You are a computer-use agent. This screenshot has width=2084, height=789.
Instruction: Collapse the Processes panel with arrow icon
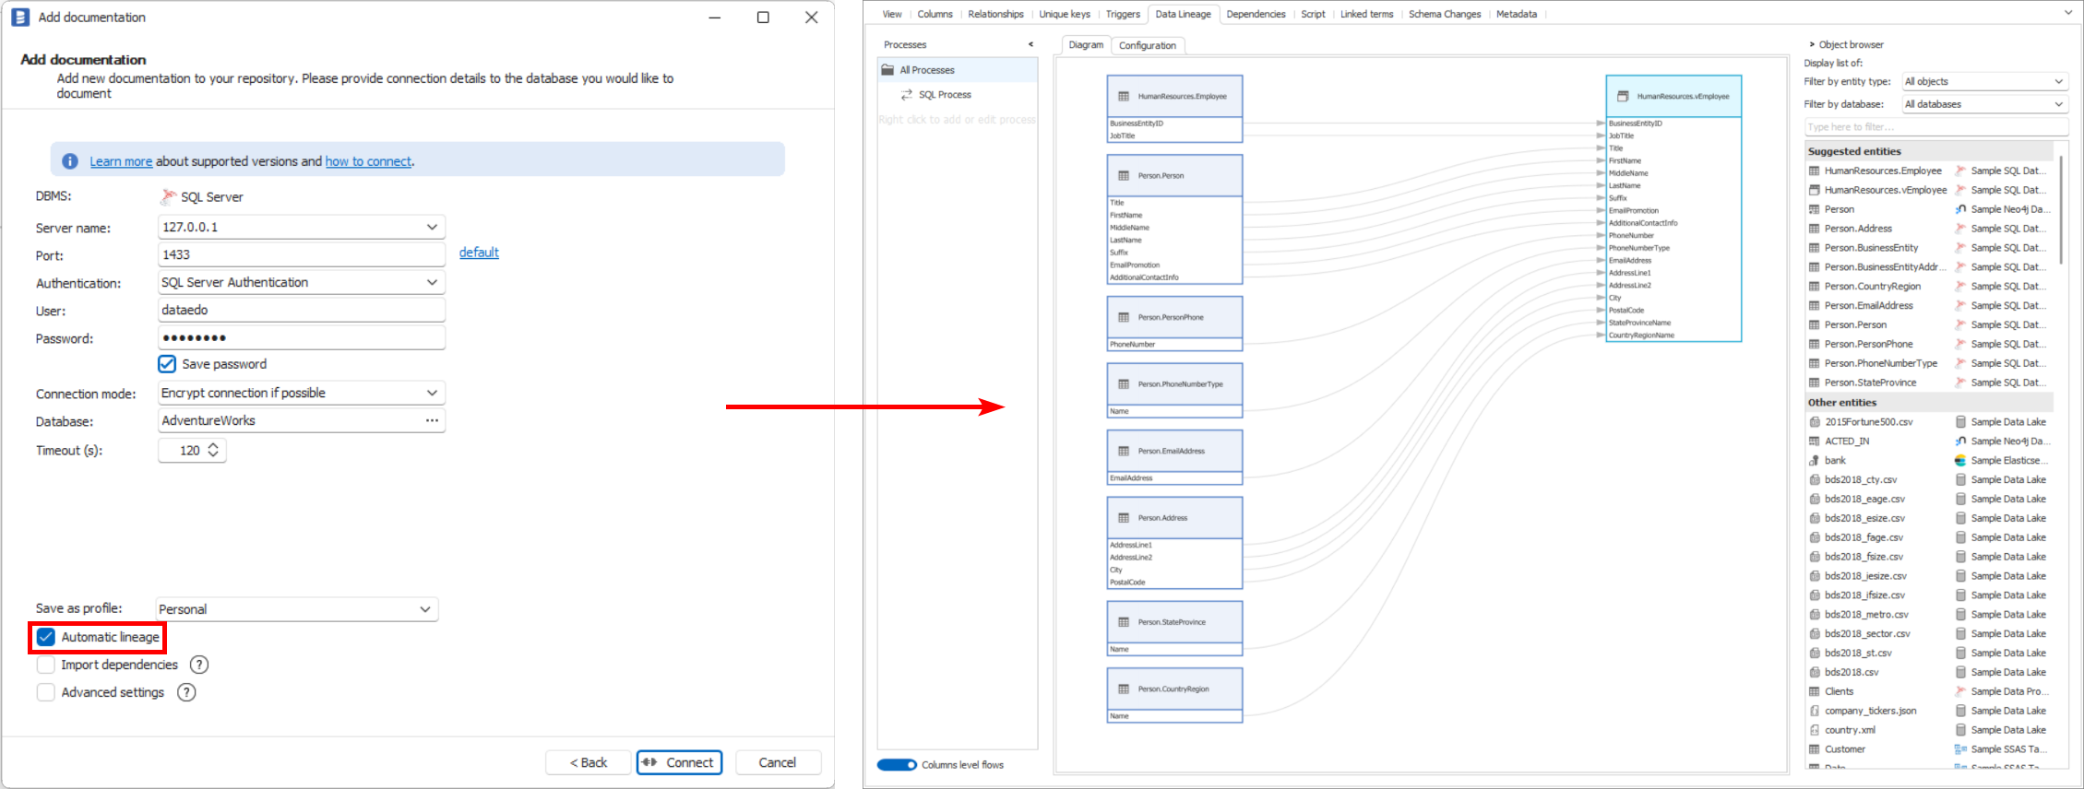1030,44
